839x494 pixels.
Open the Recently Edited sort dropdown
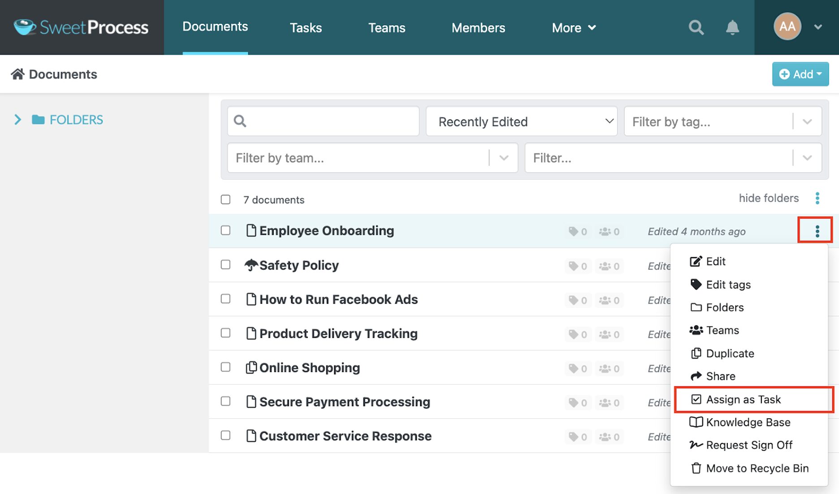coord(521,121)
